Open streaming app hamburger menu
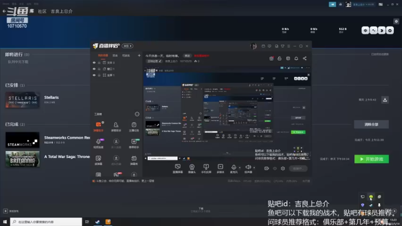Image resolution: width=402 pixels, height=226 pixels. [288, 46]
